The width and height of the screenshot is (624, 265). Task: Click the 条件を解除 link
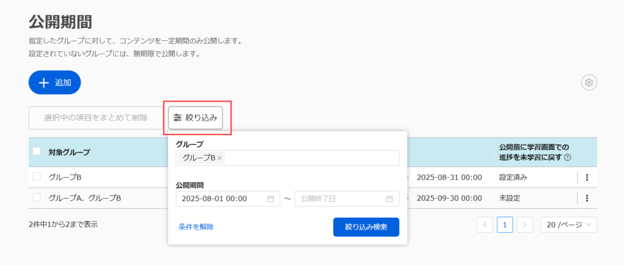click(x=196, y=227)
